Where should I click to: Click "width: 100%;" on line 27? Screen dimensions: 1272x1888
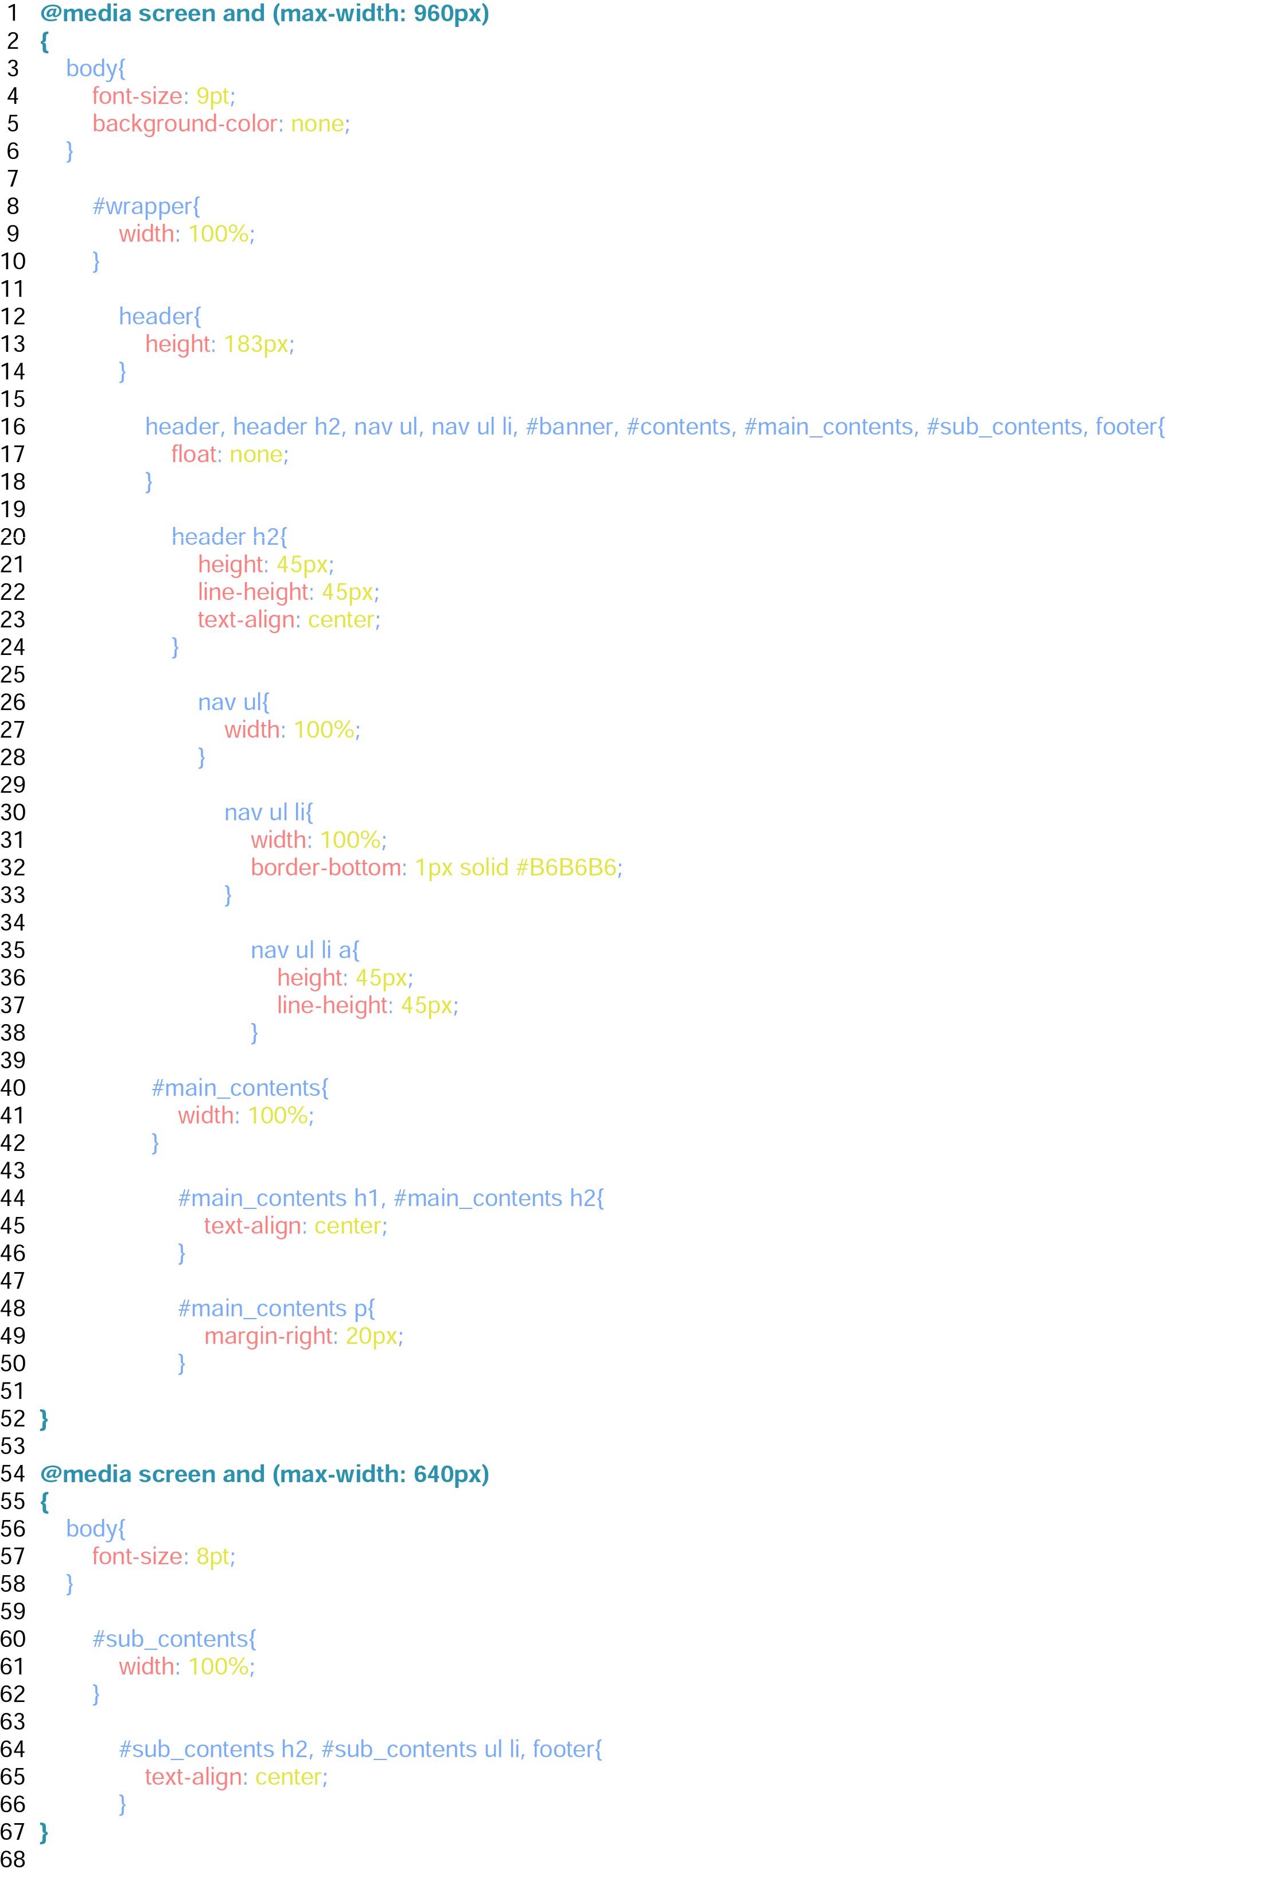click(292, 731)
